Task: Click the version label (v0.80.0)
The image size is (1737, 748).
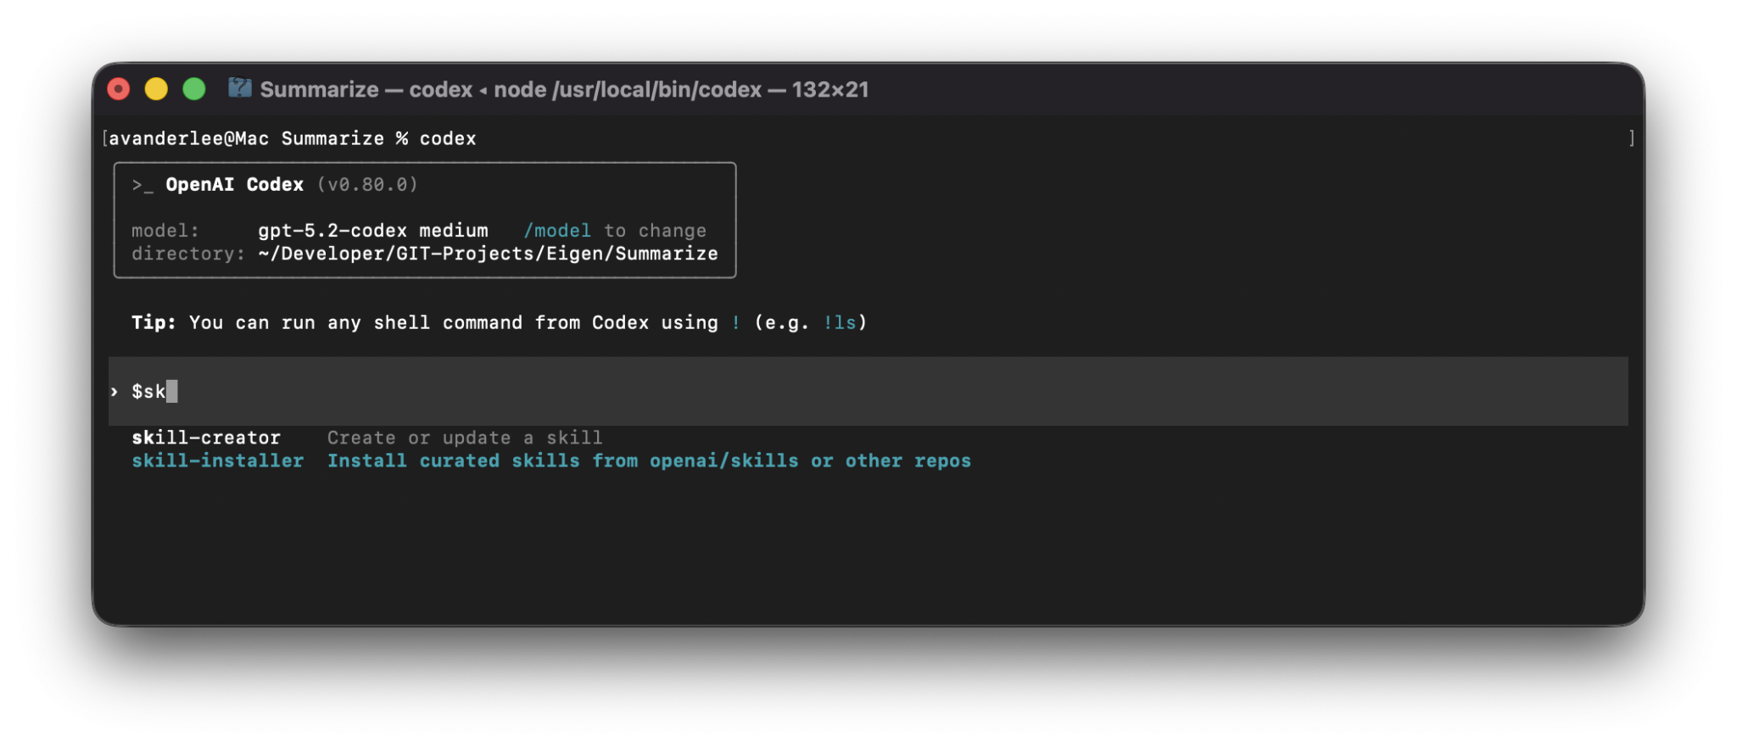Action: coord(367,185)
